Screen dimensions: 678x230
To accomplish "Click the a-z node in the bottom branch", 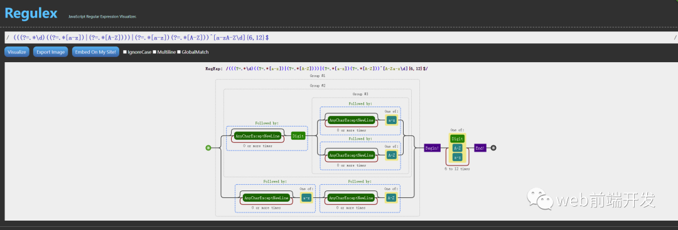I will 306,198.
